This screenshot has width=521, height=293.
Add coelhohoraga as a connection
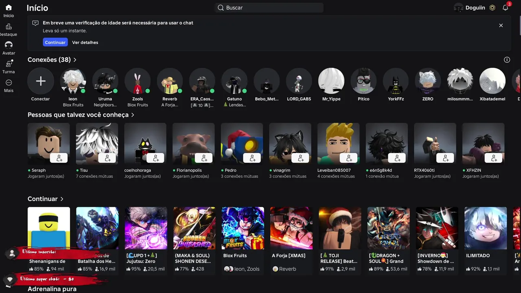(x=156, y=158)
